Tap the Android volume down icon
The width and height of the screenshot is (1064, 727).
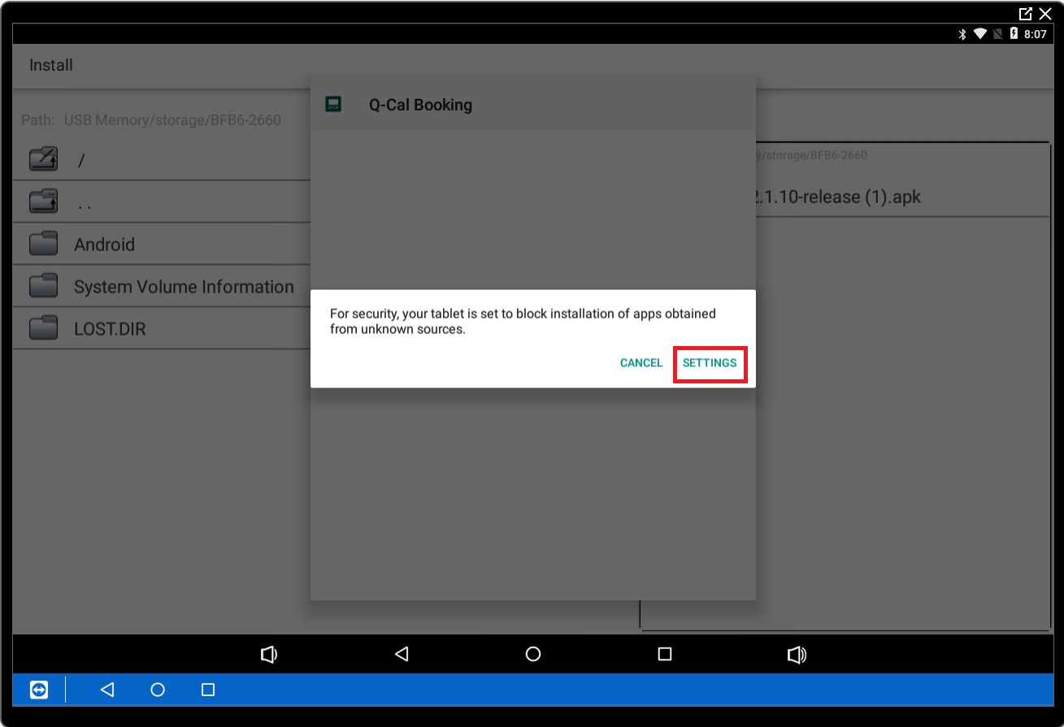pyautogui.click(x=269, y=654)
